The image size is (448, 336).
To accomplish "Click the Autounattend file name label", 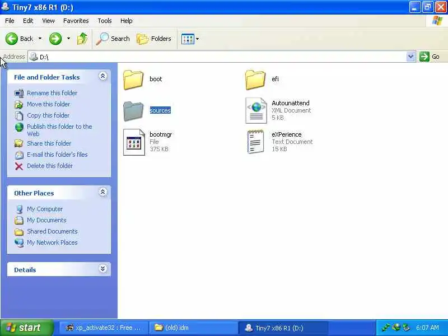I will (291, 103).
